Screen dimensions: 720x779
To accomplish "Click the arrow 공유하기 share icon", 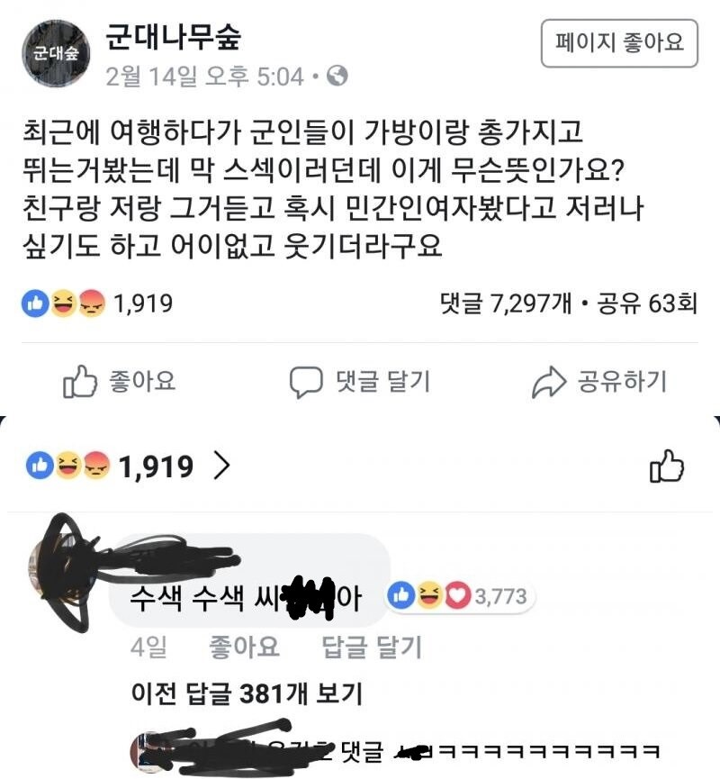I will [x=549, y=382].
